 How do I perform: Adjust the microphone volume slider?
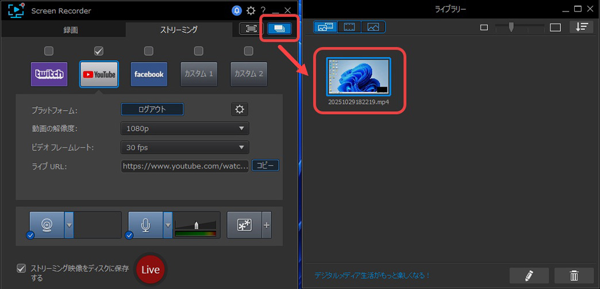(x=196, y=225)
